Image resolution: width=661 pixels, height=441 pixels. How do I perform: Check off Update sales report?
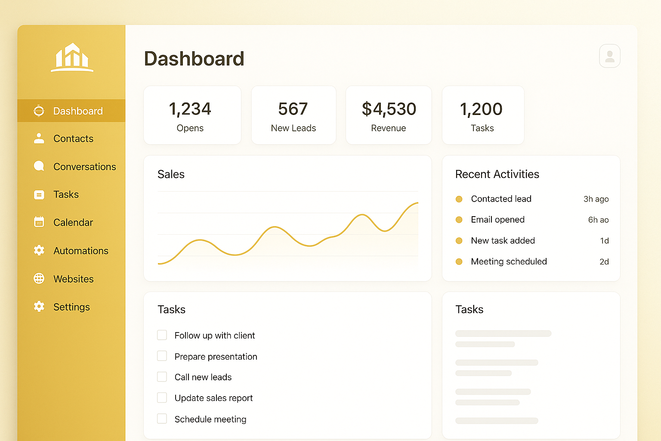pos(162,398)
